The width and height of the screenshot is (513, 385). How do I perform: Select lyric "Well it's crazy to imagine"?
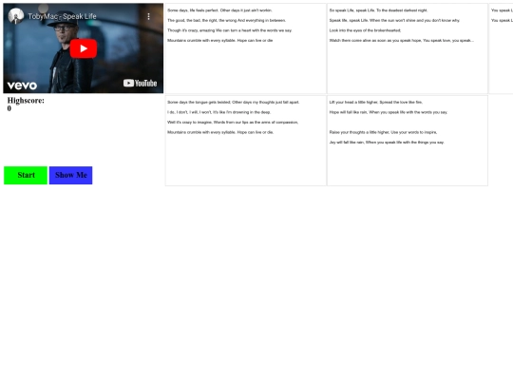233,123
